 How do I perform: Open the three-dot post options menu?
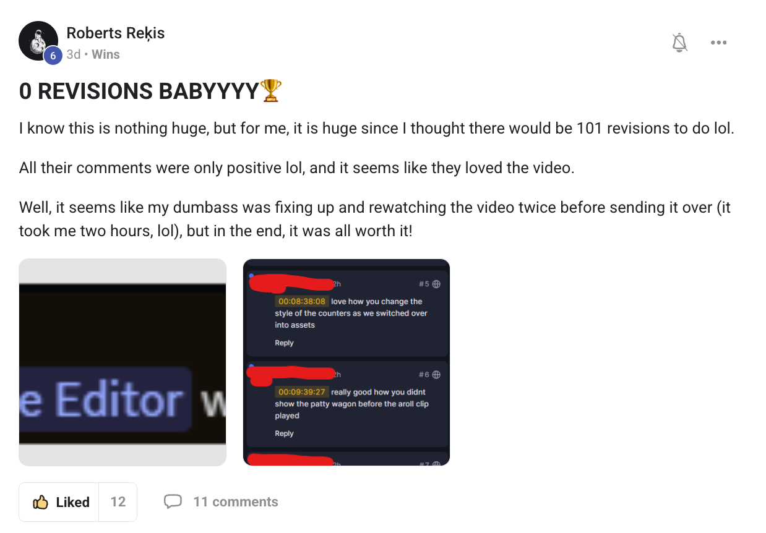[718, 43]
